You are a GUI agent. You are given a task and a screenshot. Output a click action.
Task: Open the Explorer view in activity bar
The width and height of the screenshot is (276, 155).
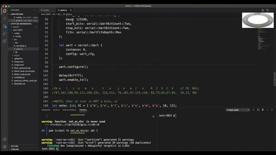pyautogui.click(x=5, y=11)
